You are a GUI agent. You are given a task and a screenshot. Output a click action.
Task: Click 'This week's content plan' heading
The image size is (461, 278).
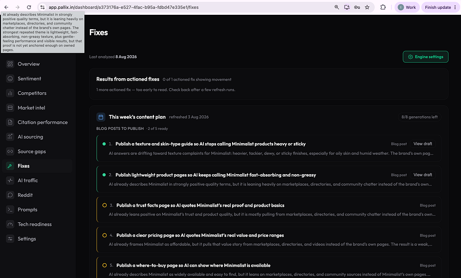pos(137,117)
